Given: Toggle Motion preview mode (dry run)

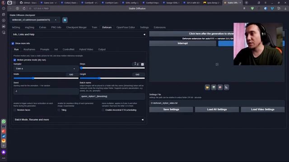Looking at the screenshot, I should click(x=15, y=60).
